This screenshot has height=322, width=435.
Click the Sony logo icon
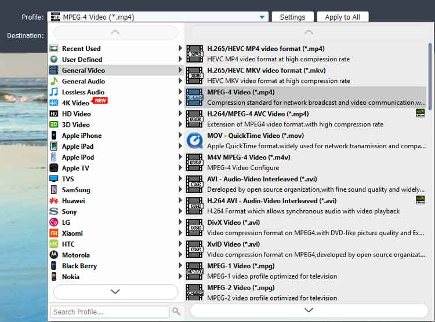point(54,211)
